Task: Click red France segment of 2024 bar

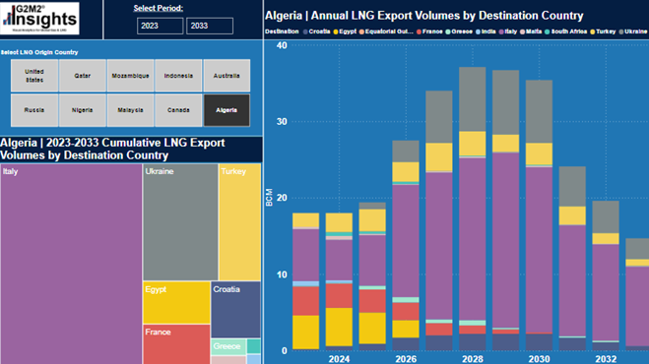Action: (339, 295)
